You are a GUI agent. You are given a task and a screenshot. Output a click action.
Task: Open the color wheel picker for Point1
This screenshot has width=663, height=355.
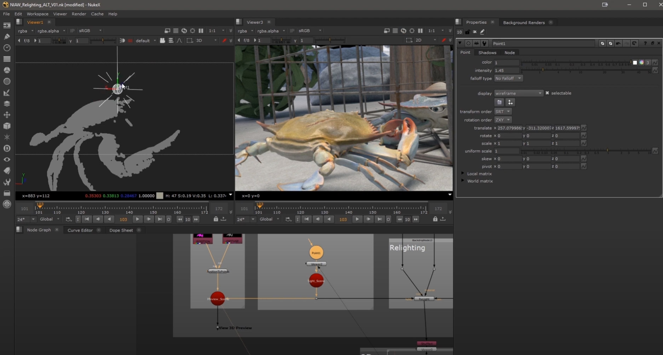pos(641,63)
